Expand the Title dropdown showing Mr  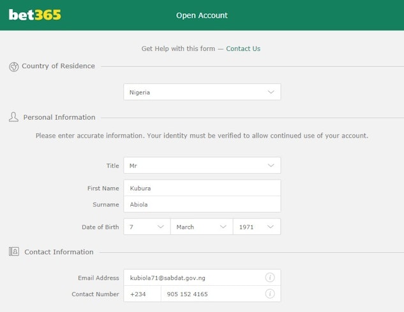[x=202, y=166]
